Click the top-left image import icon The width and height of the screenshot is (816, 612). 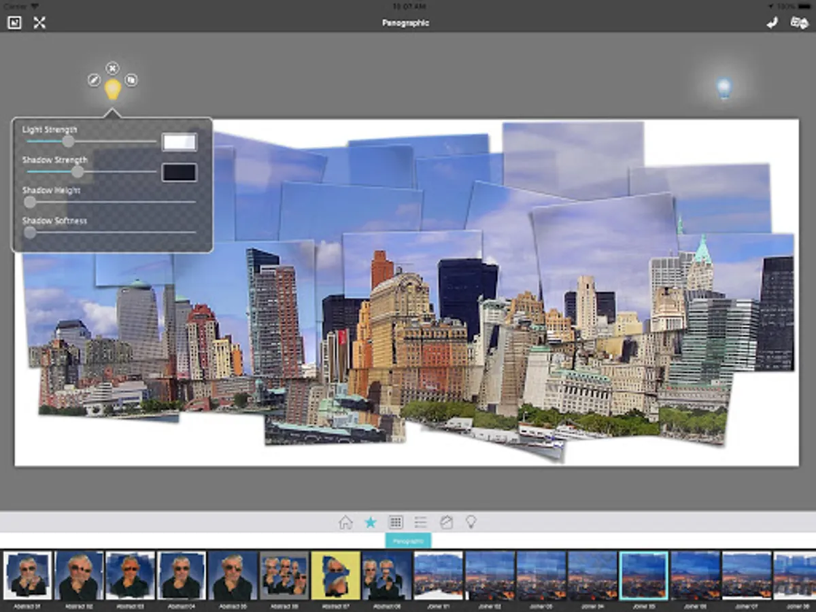pos(14,22)
